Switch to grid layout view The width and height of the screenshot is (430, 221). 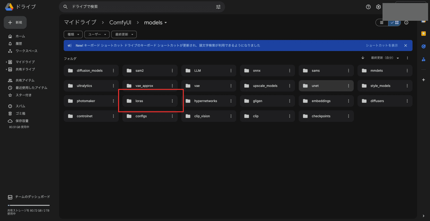[x=395, y=23]
